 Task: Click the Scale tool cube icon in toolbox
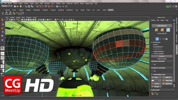(3, 40)
